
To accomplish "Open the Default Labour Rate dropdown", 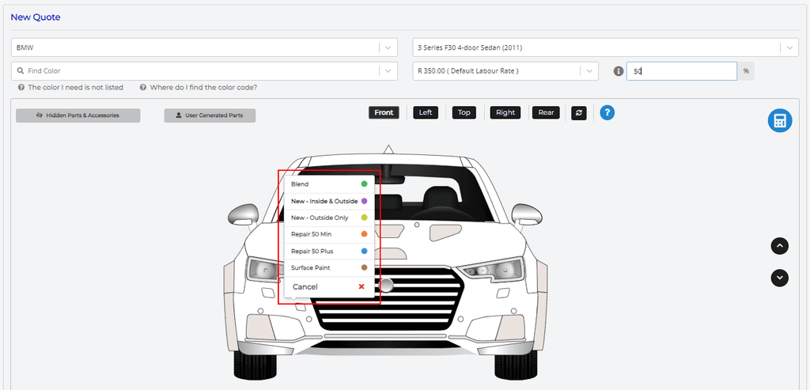I will pos(589,71).
